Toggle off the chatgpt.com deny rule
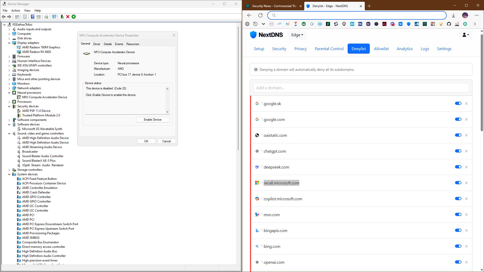 (x=458, y=151)
